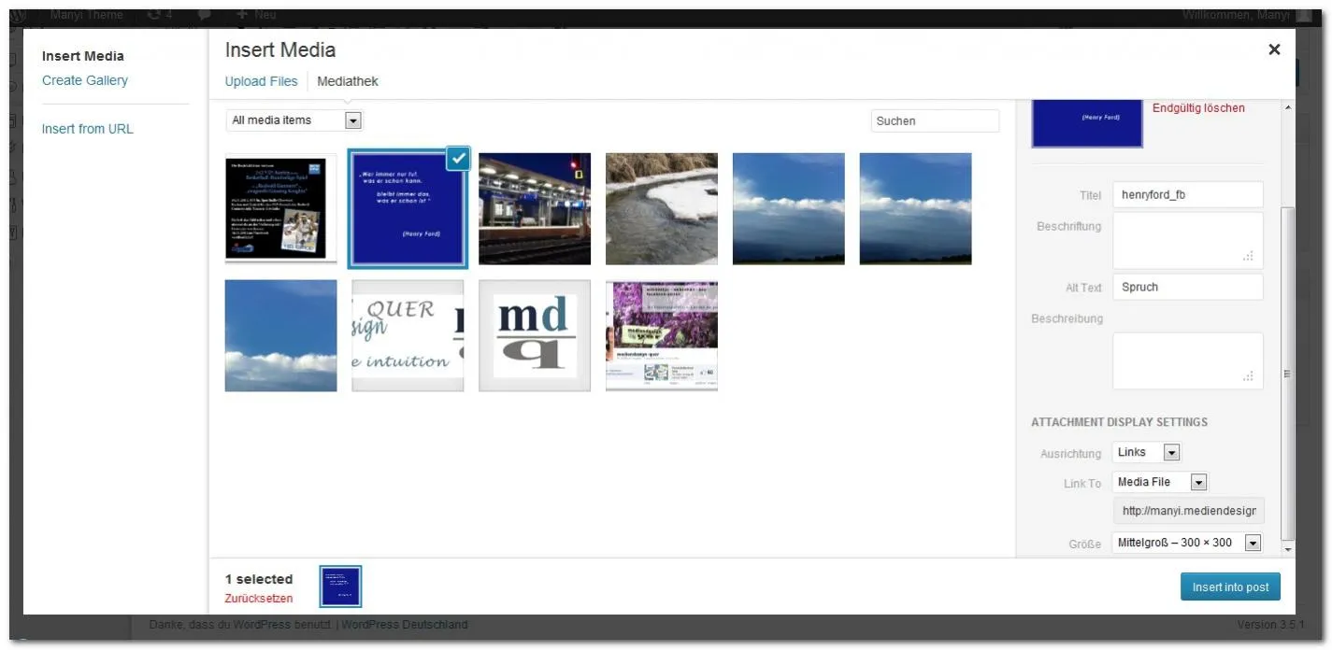This screenshot has width=1332, height=650.
Task: Open the Ausrichtung dropdown set to Links
Action: coord(1147,452)
